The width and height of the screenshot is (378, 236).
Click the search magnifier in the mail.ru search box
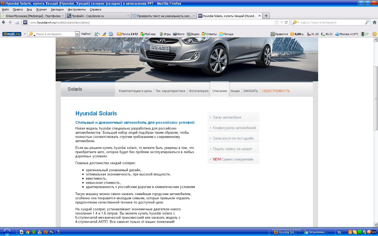pos(367,23)
